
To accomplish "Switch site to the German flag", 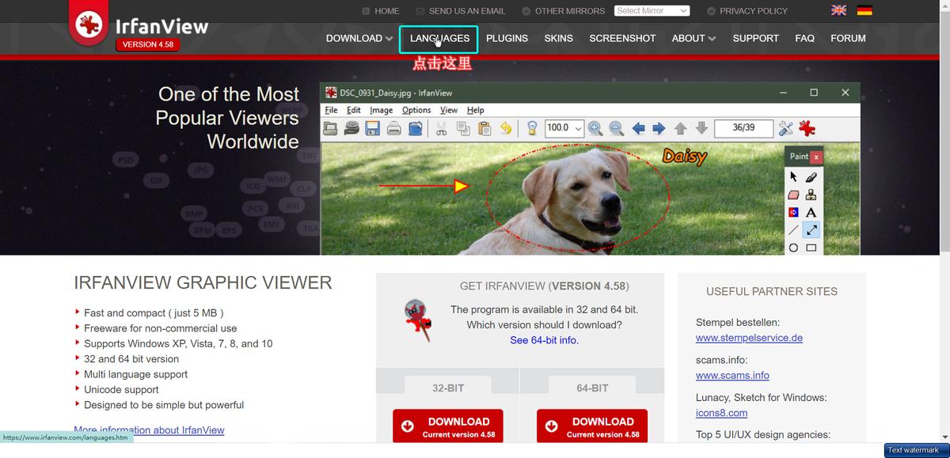I will coord(864,11).
